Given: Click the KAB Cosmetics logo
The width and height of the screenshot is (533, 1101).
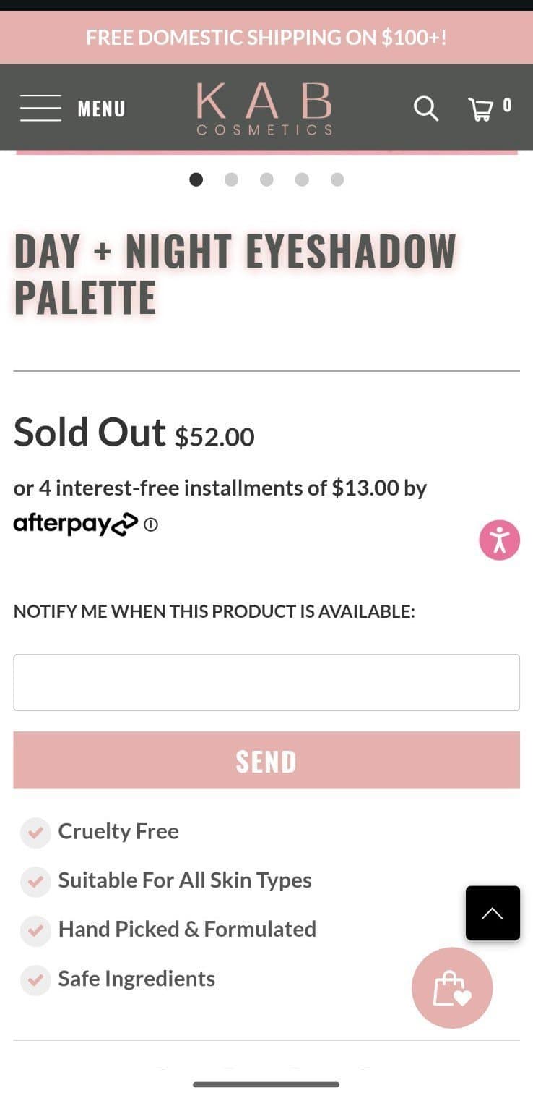Looking at the screenshot, I should click(264, 108).
